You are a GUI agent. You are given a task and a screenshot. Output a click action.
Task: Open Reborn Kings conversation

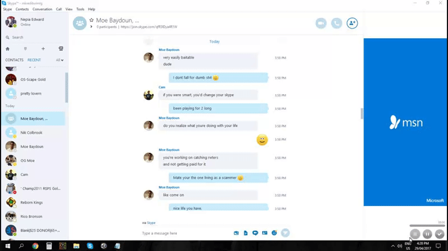coord(33,203)
